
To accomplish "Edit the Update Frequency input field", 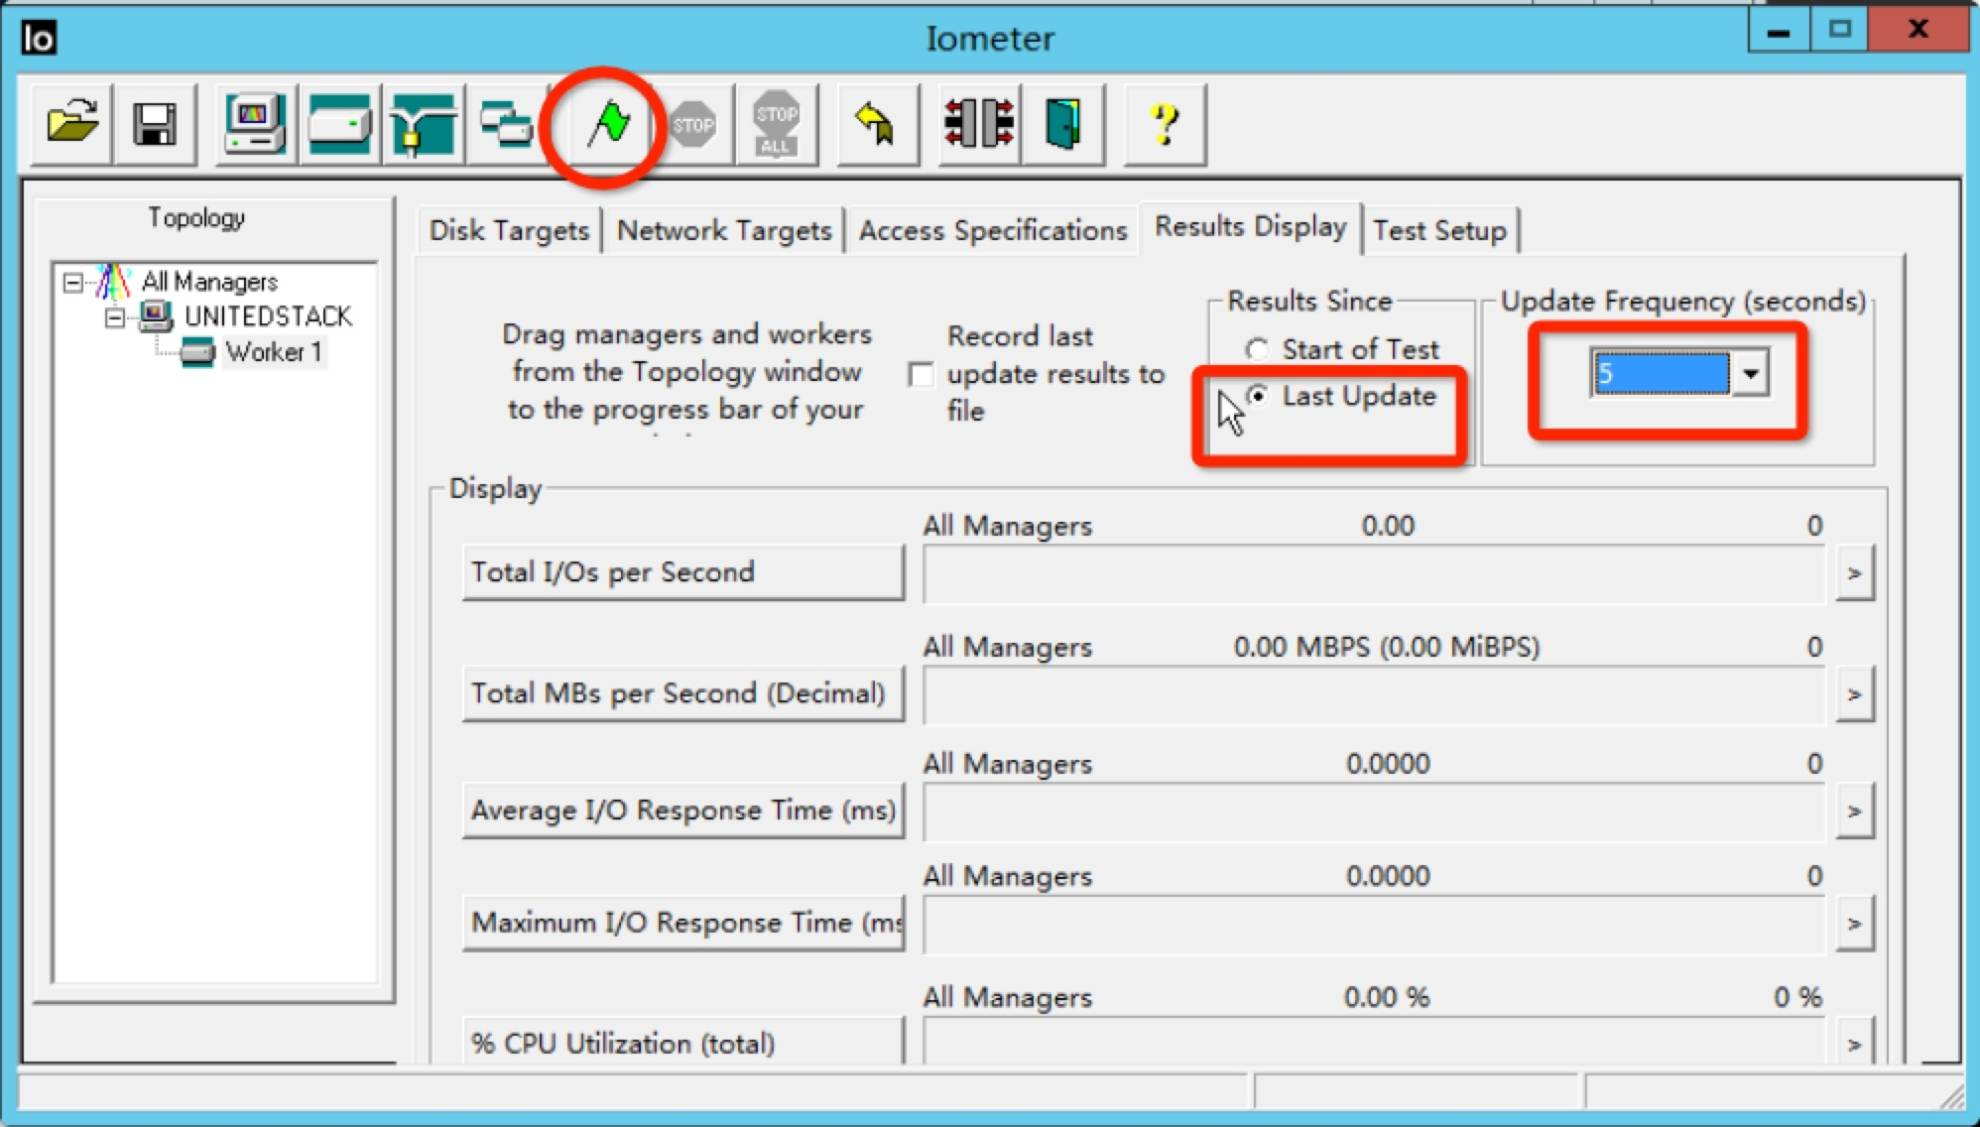I will [1659, 374].
